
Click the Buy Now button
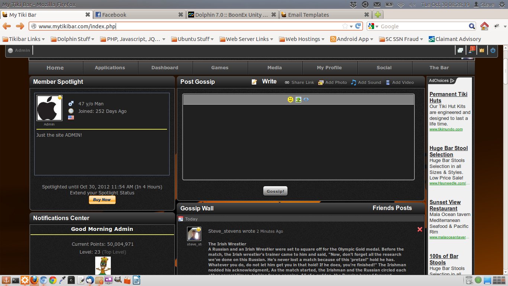pos(102,200)
